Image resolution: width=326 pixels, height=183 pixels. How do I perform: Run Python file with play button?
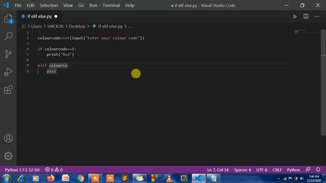coord(295,16)
